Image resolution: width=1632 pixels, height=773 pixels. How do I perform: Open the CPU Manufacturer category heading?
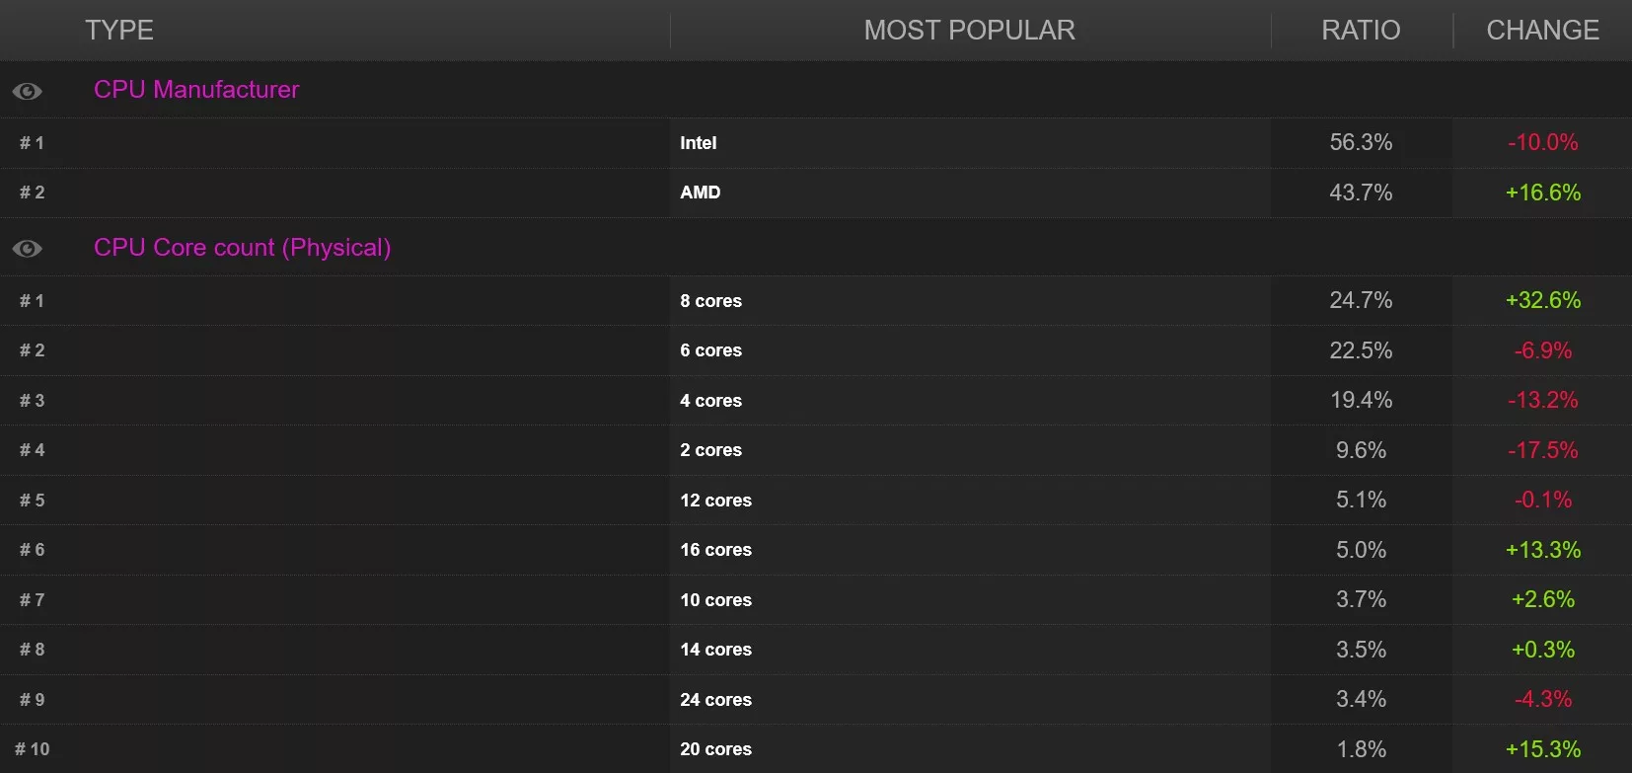(x=196, y=90)
